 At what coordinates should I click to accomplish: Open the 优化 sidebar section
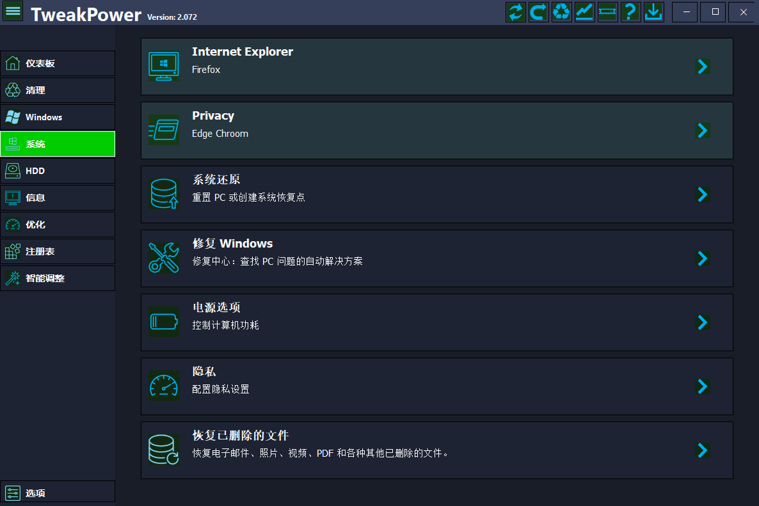[x=58, y=225]
